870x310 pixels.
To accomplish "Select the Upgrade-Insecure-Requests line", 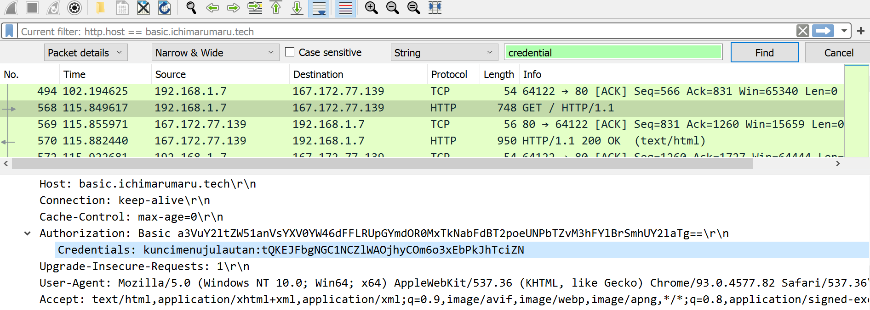I will (x=144, y=266).
